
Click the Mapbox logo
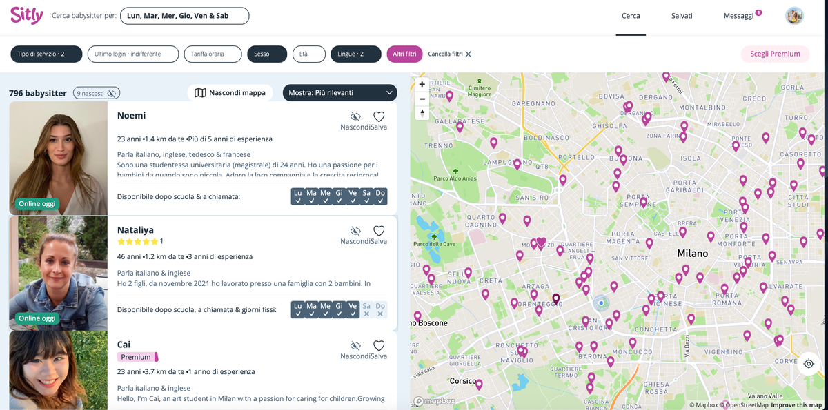click(435, 401)
